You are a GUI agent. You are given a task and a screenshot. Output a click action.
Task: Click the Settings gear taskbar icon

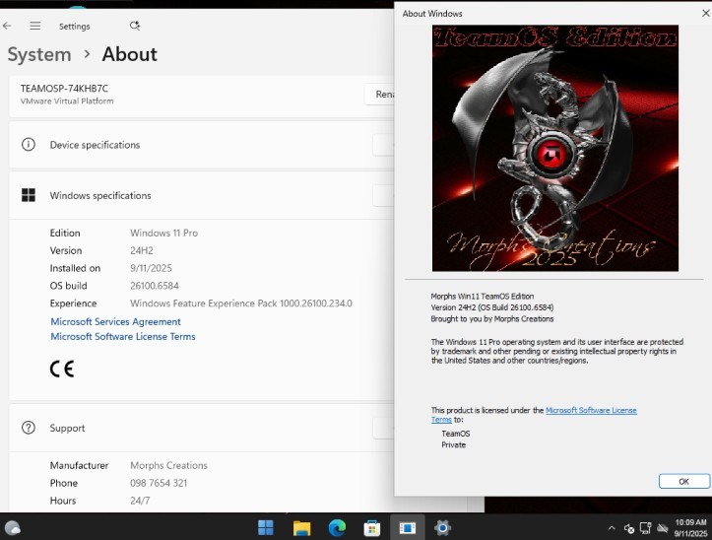(442, 528)
